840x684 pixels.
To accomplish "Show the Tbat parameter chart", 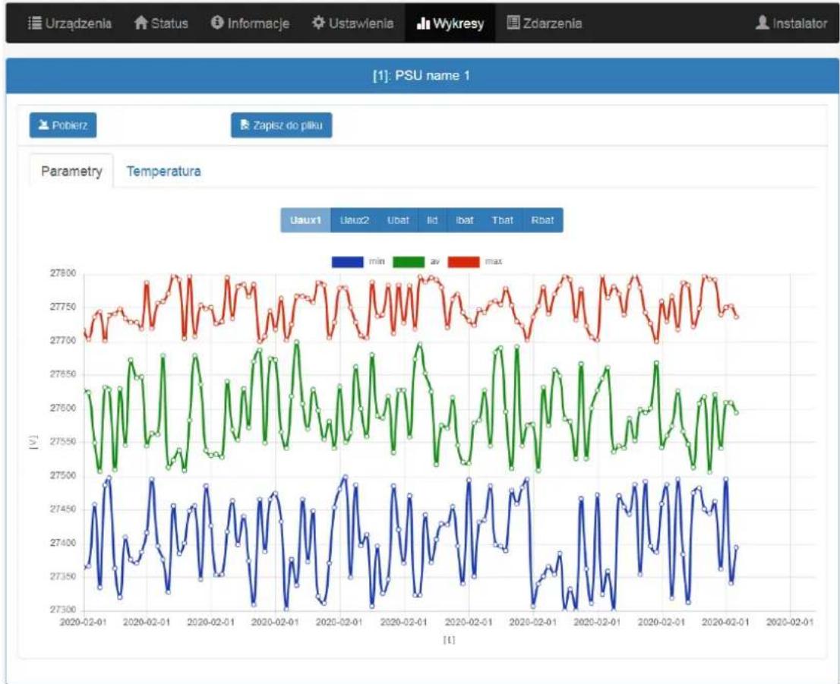I will (x=503, y=220).
